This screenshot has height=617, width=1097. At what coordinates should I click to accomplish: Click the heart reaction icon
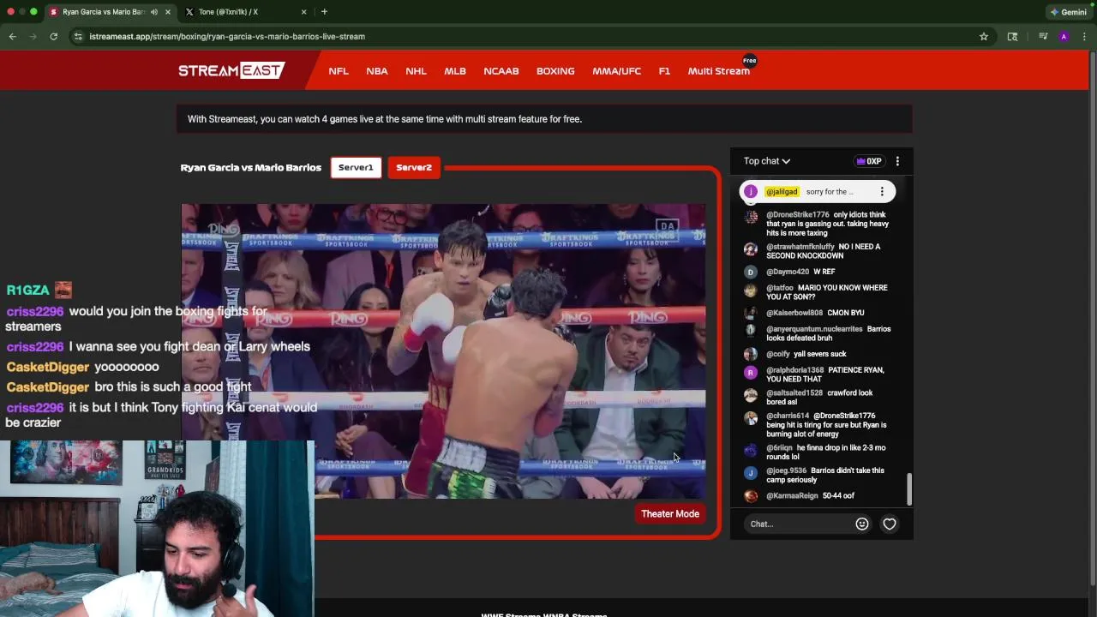pos(890,524)
